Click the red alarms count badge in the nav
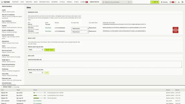 pos(87,2)
